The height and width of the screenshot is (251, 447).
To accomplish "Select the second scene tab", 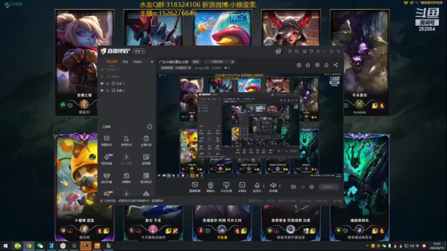I will pos(125,61).
